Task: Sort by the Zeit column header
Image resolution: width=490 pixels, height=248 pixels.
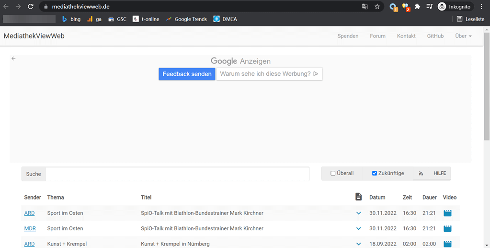Action: (x=407, y=197)
